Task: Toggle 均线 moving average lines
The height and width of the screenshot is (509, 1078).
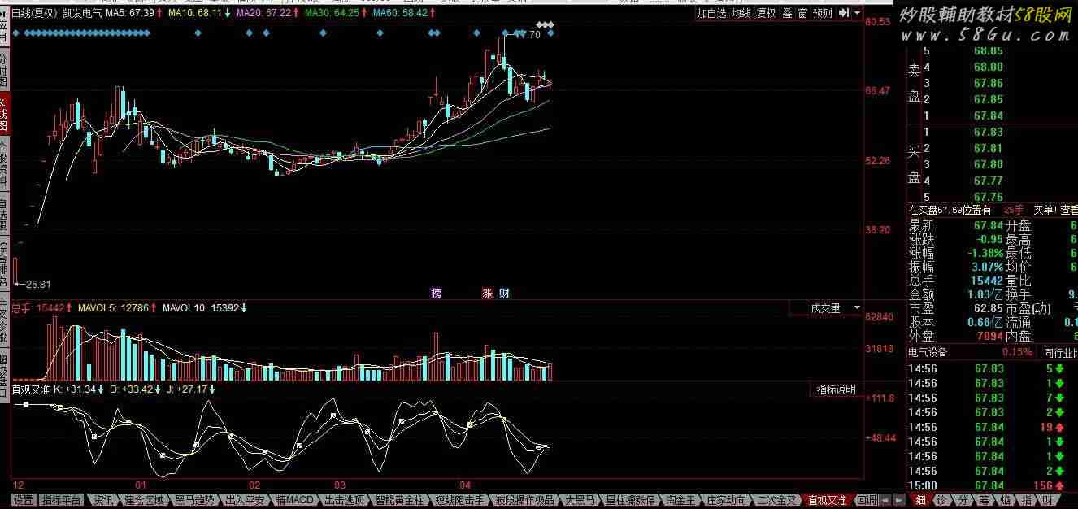Action: 741,13
